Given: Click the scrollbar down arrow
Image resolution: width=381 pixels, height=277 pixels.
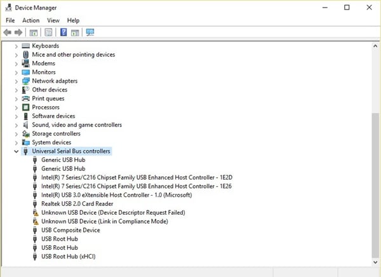Looking at the screenshot, I should point(375,262).
